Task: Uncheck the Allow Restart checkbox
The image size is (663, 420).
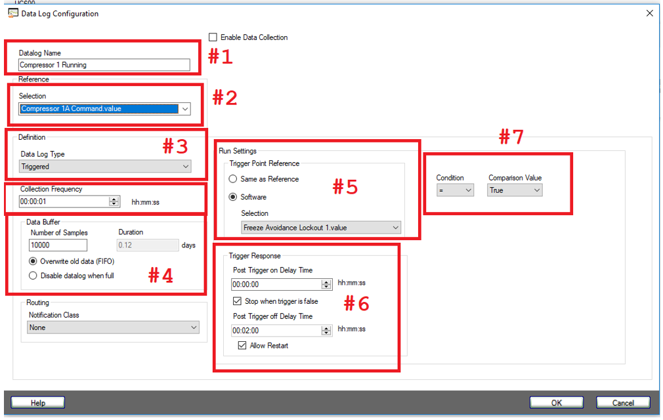Action: pyautogui.click(x=242, y=346)
